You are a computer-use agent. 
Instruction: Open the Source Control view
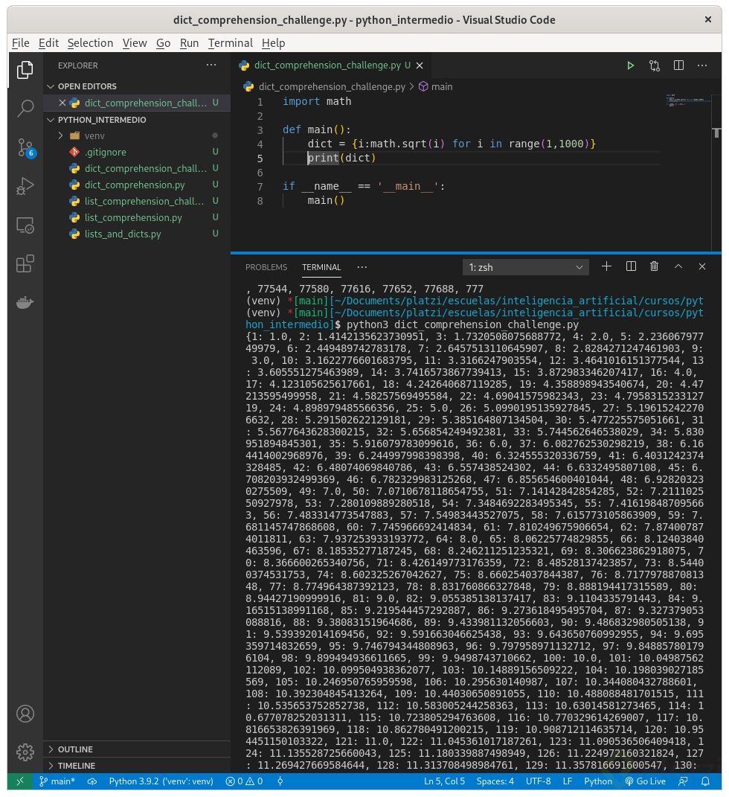(x=25, y=147)
